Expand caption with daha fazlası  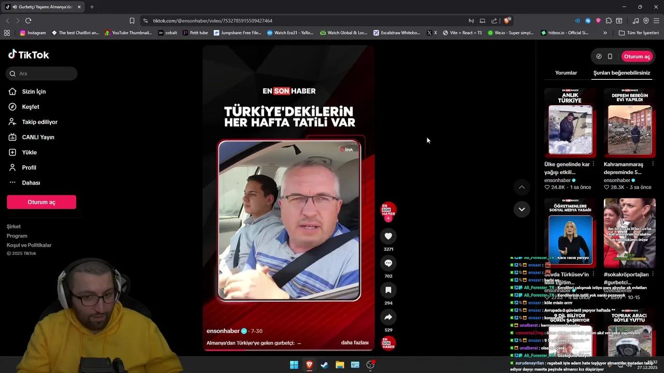(355, 343)
